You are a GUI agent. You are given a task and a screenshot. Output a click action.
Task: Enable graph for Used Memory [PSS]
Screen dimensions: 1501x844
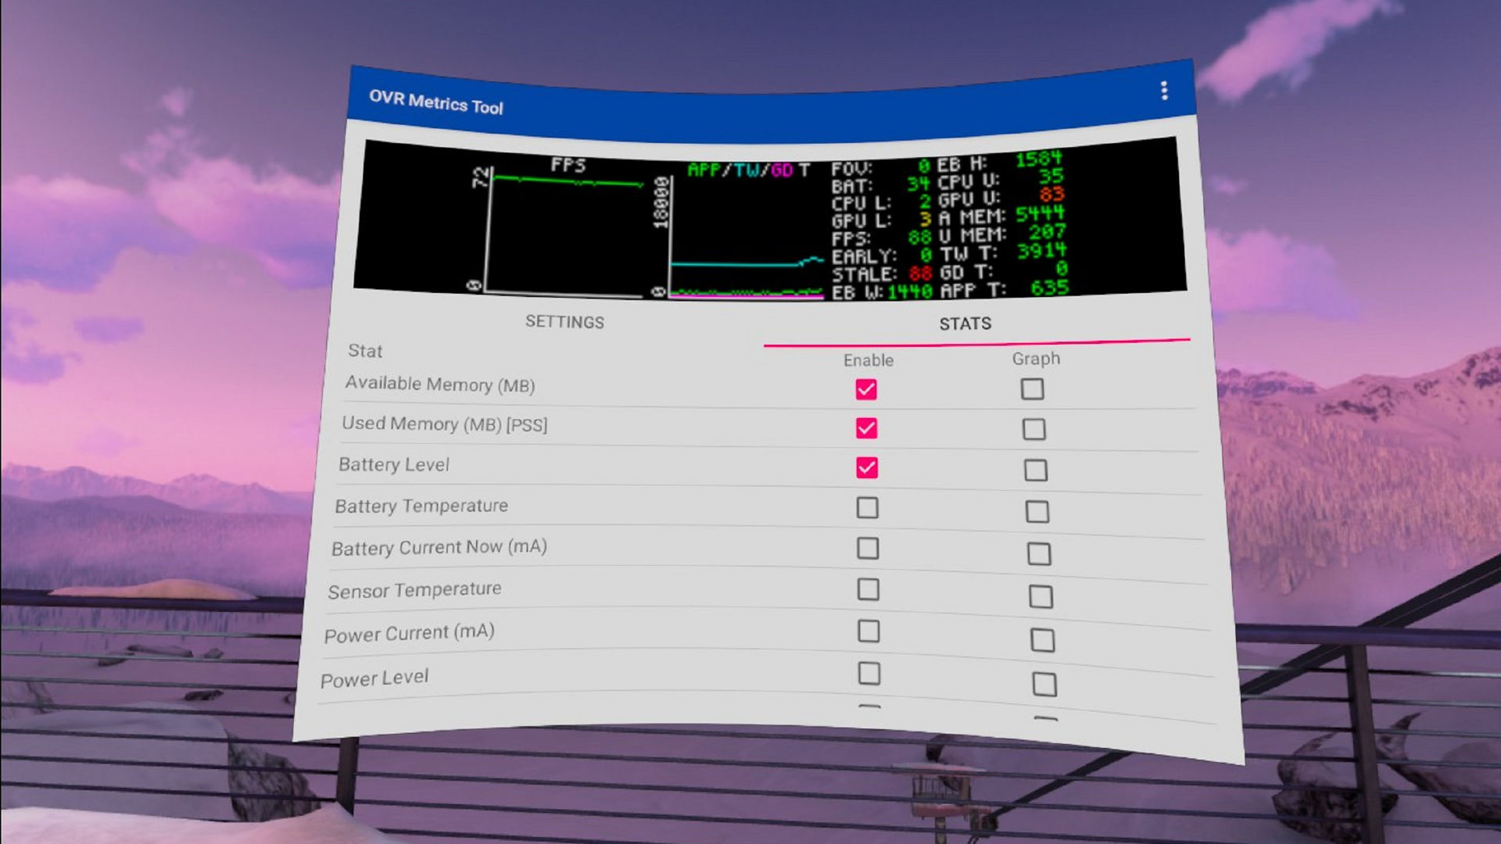(x=1034, y=429)
